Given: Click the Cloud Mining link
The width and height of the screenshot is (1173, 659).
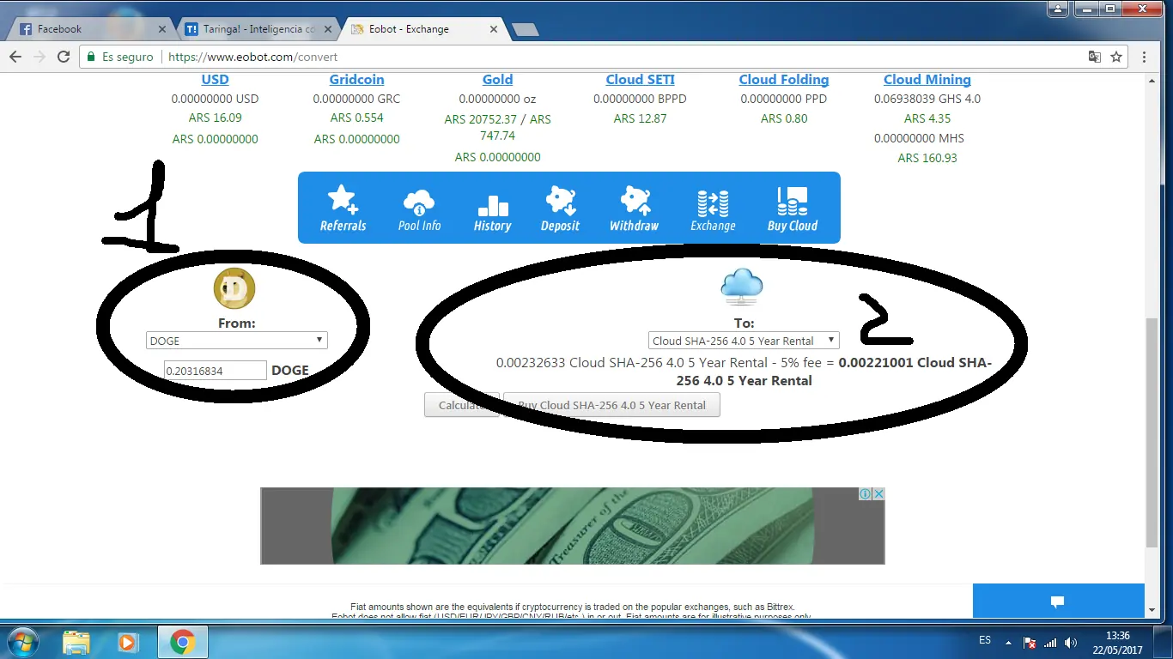Looking at the screenshot, I should coord(927,80).
